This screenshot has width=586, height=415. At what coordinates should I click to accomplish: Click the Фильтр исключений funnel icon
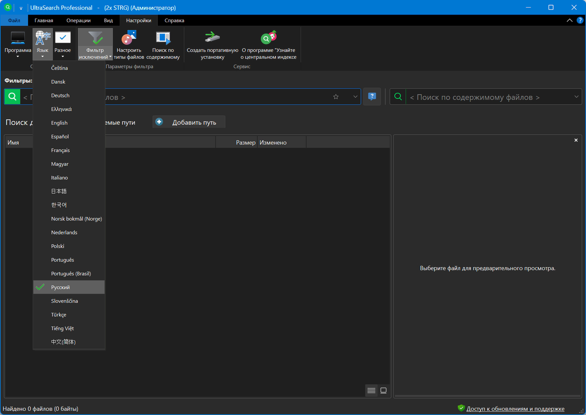pyautogui.click(x=95, y=38)
